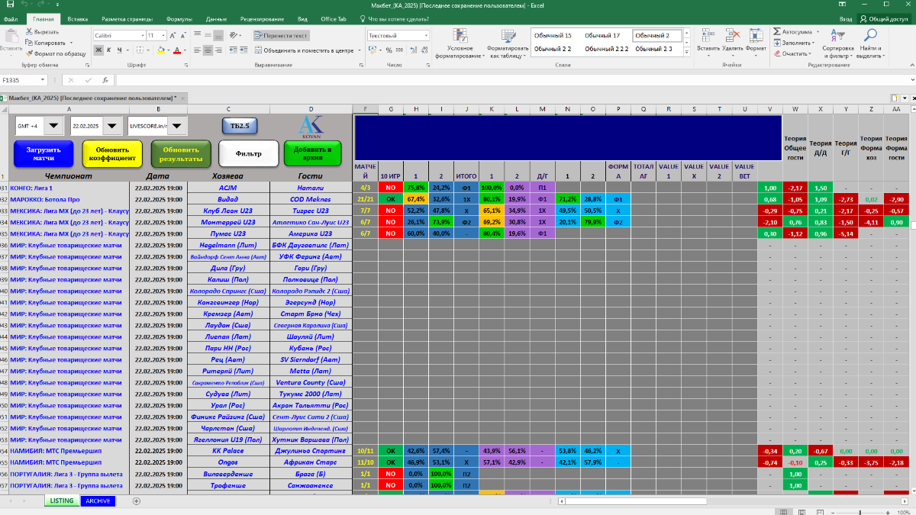This screenshot has width=916, height=515.
Task: Click the Обновить результаты green button
Action: pyautogui.click(x=181, y=153)
